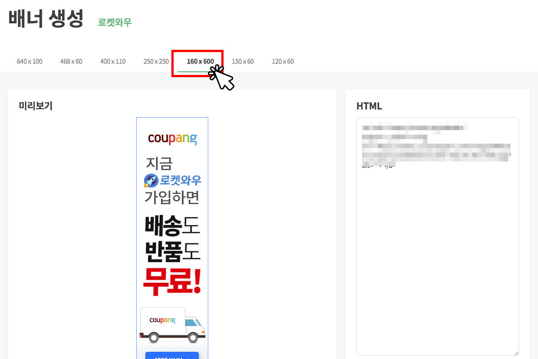Click the 미리보기 section heading

(36, 106)
